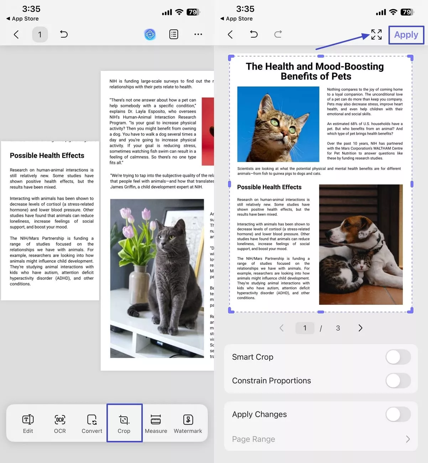Viewport: 428px width, 463px height.
Task: Open the OCR tool
Action: 60,423
